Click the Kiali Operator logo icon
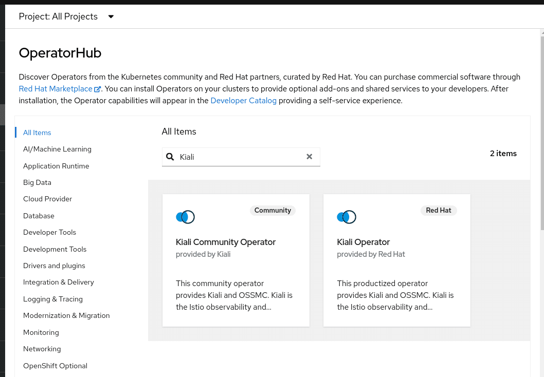 pyautogui.click(x=346, y=217)
